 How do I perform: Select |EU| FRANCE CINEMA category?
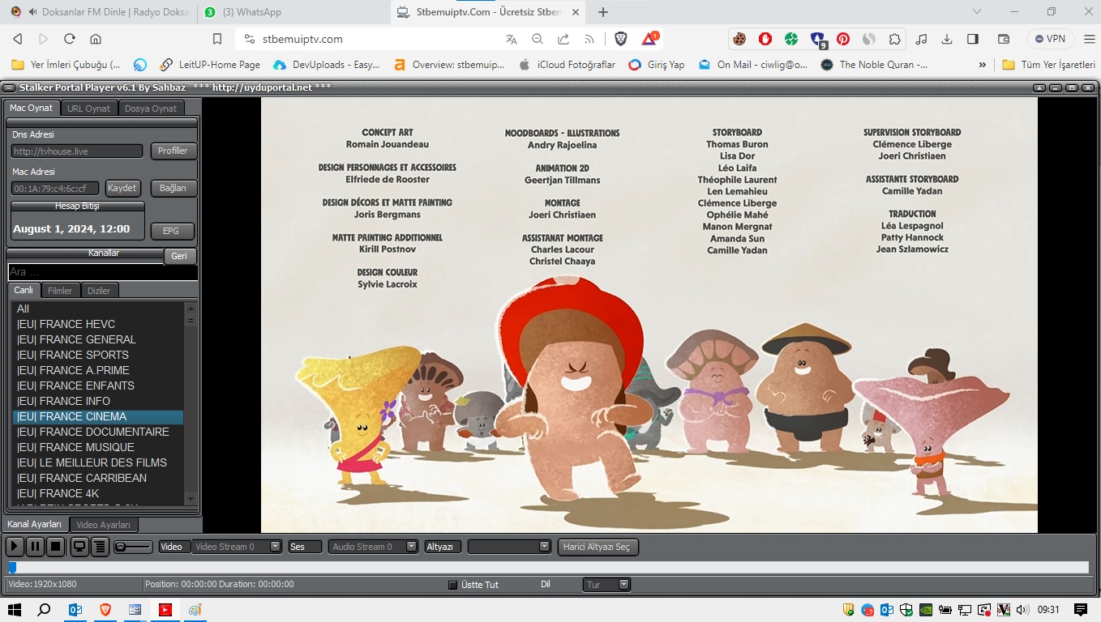(97, 416)
